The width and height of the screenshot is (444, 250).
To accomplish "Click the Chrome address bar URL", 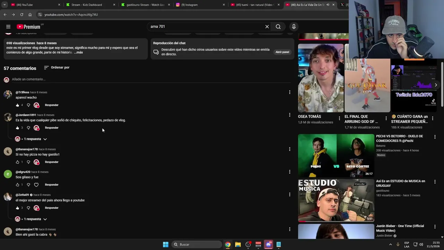I will tap(71, 15).
